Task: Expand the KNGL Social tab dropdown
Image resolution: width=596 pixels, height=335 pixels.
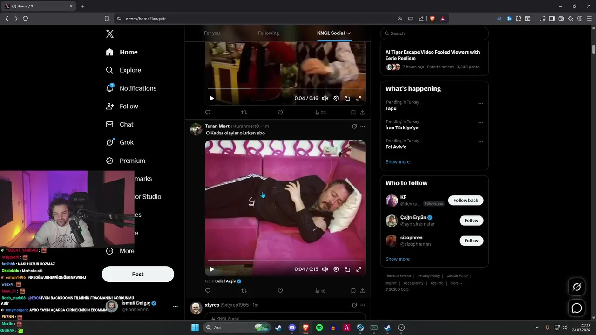Action: click(348, 33)
